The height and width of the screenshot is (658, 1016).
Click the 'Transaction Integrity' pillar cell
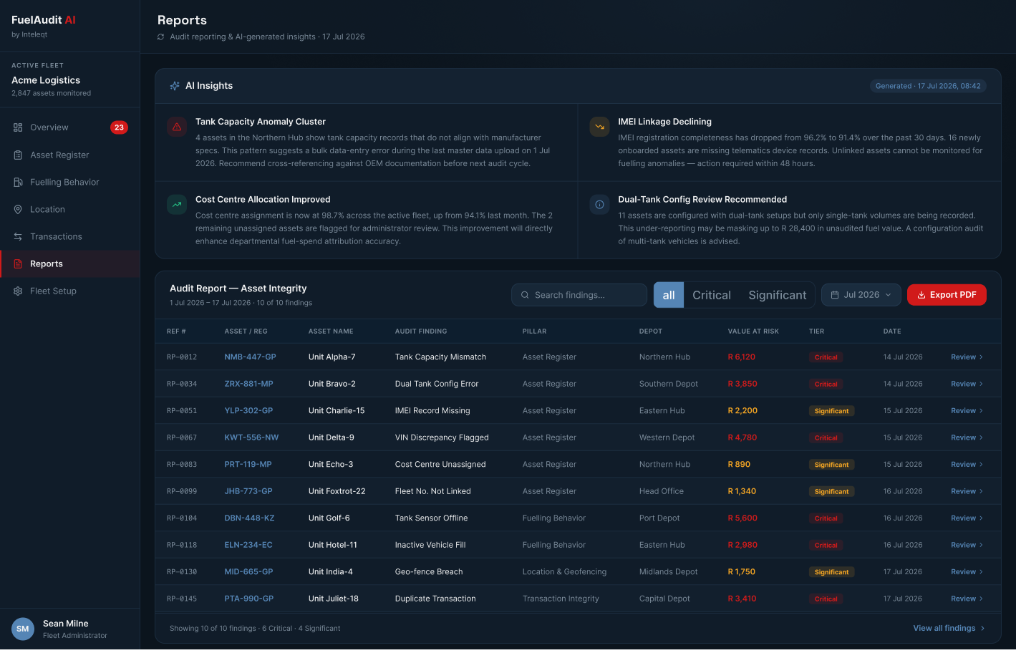561,599
